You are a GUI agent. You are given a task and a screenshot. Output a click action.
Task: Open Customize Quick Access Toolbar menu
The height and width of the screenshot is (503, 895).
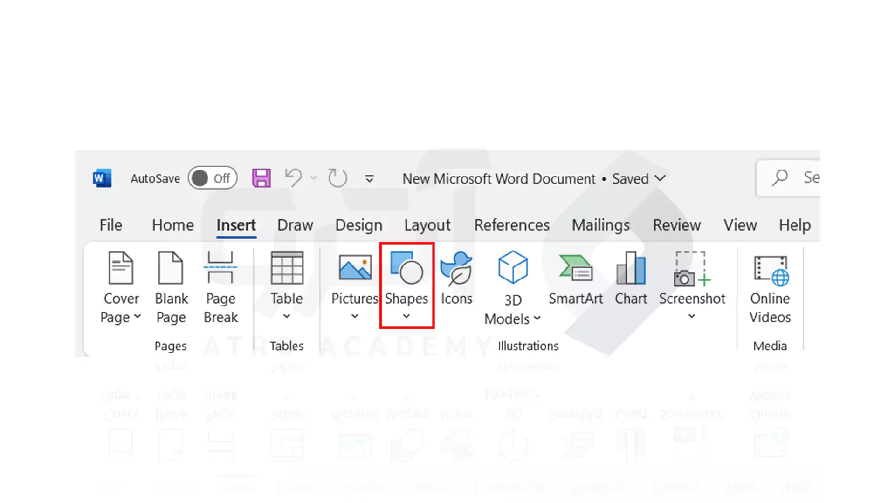(369, 179)
